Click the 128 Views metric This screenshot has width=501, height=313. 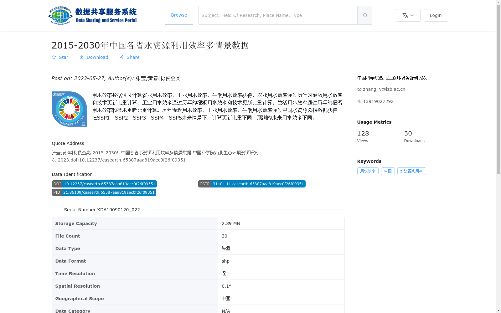click(363, 136)
